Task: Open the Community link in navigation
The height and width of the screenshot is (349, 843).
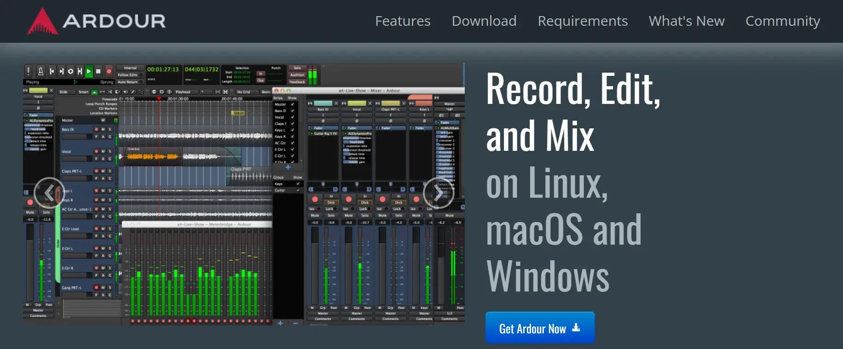Action: click(783, 21)
